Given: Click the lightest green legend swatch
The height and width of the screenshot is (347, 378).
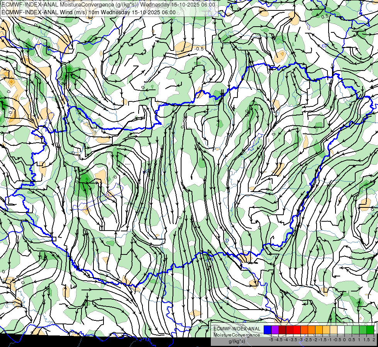Looking at the screenshot, I should click(348, 330).
